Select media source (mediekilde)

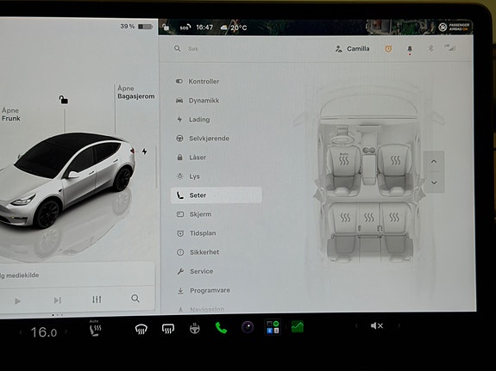point(20,275)
